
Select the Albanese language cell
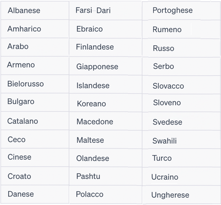coord(35,10)
